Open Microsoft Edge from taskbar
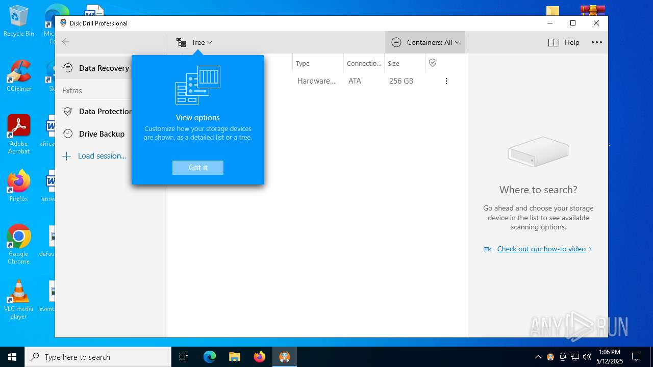 [210, 357]
